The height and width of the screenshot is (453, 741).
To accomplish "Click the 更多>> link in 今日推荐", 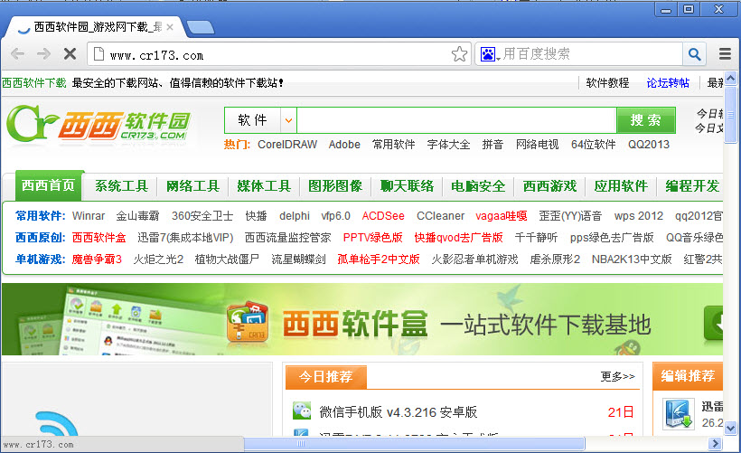I will pos(618,376).
